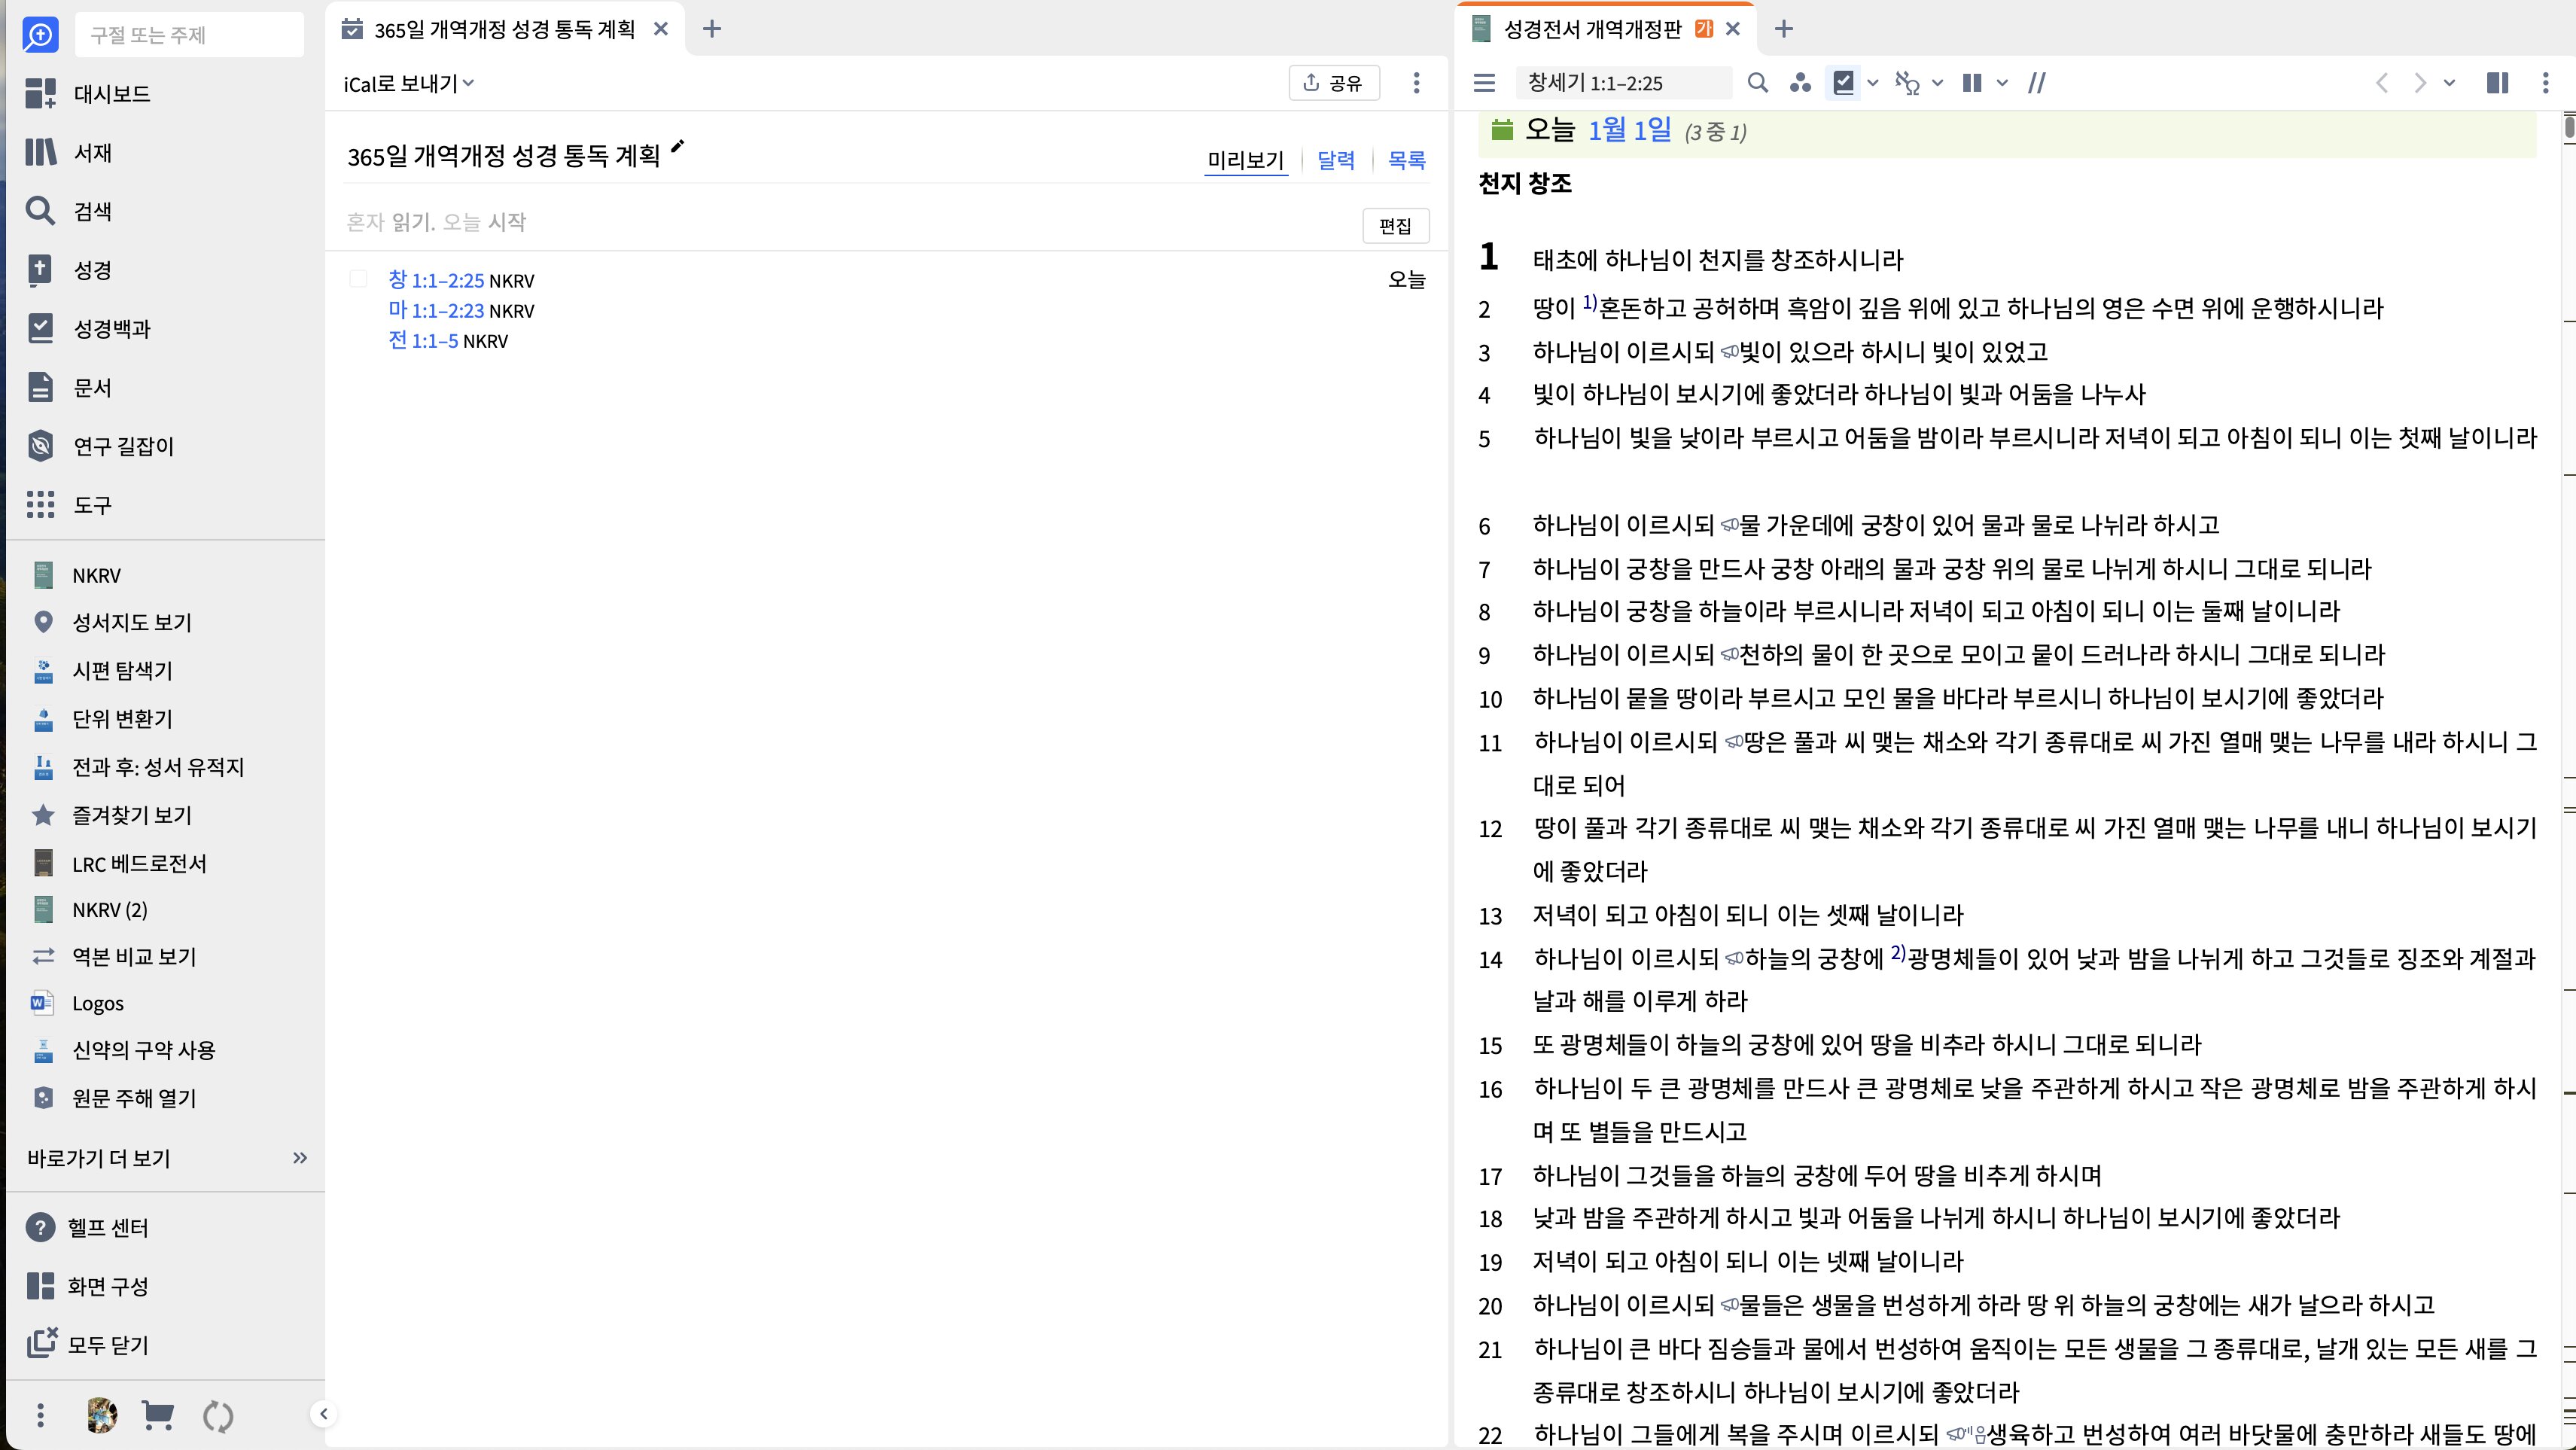Click the sync refresh icon

[217, 1416]
